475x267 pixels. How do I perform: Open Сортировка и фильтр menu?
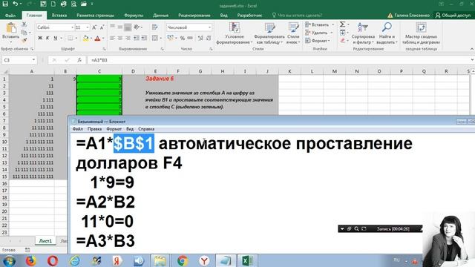363,33
